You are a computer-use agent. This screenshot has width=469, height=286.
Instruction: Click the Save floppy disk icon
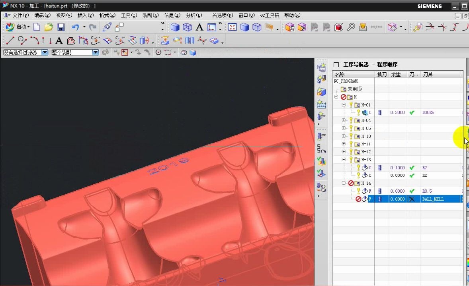61,27
